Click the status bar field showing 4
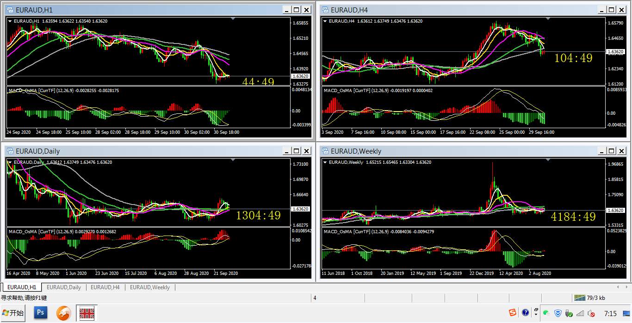This screenshot has width=632, height=323. pyautogui.click(x=315, y=298)
